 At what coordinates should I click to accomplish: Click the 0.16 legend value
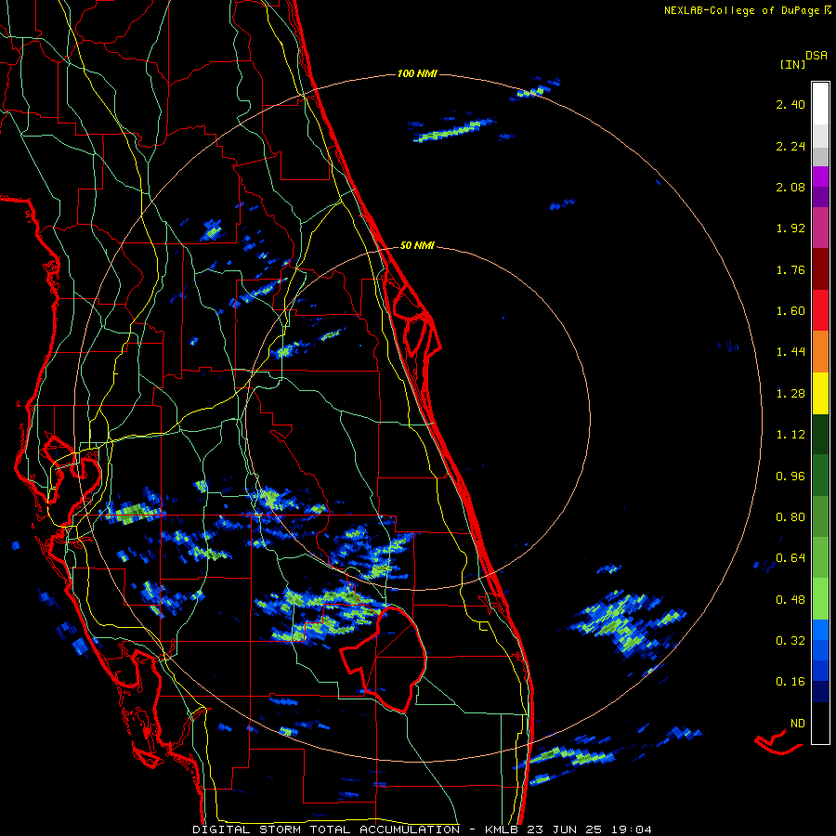[x=790, y=682]
